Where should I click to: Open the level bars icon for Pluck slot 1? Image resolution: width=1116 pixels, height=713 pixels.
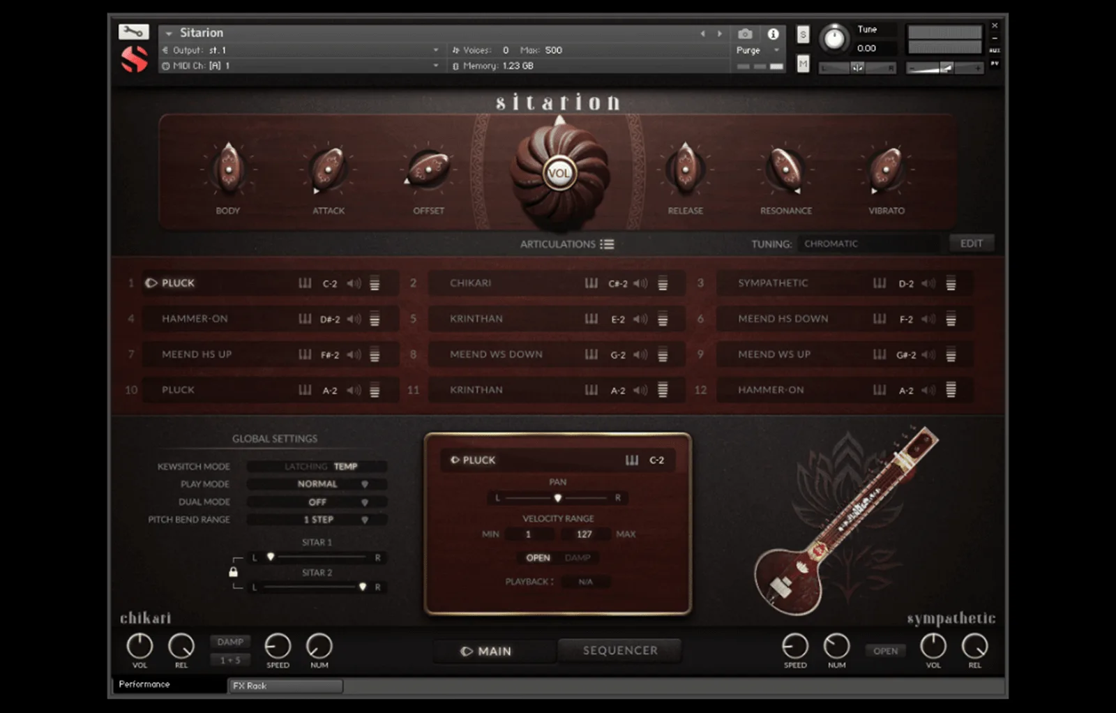(375, 283)
